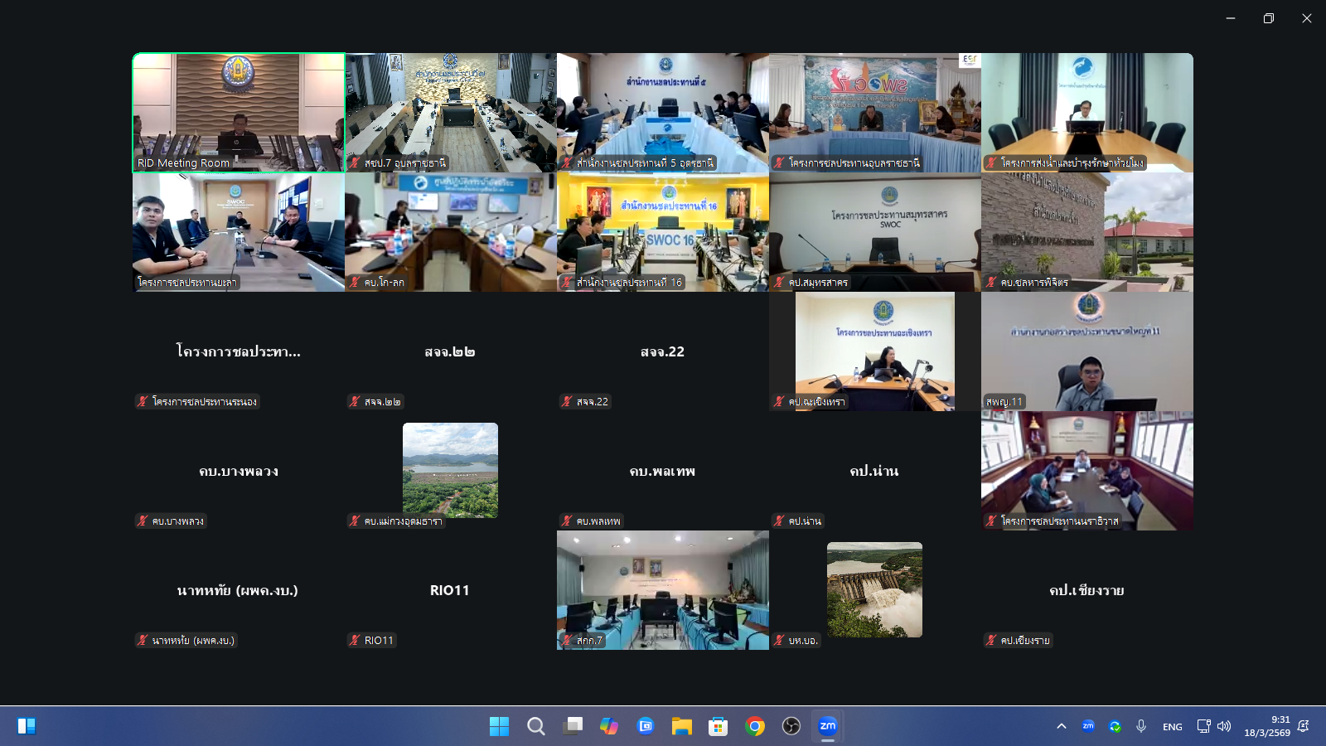Expand the hidden system tray icons chevron
1326x746 pixels.
[1061, 726]
